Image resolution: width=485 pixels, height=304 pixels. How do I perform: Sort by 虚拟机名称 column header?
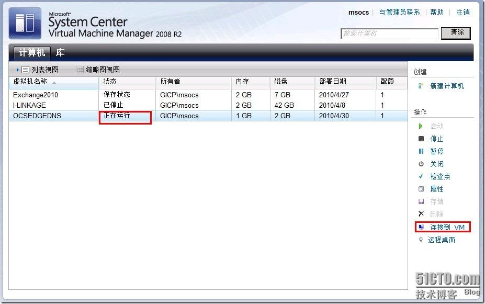pyautogui.click(x=54, y=82)
